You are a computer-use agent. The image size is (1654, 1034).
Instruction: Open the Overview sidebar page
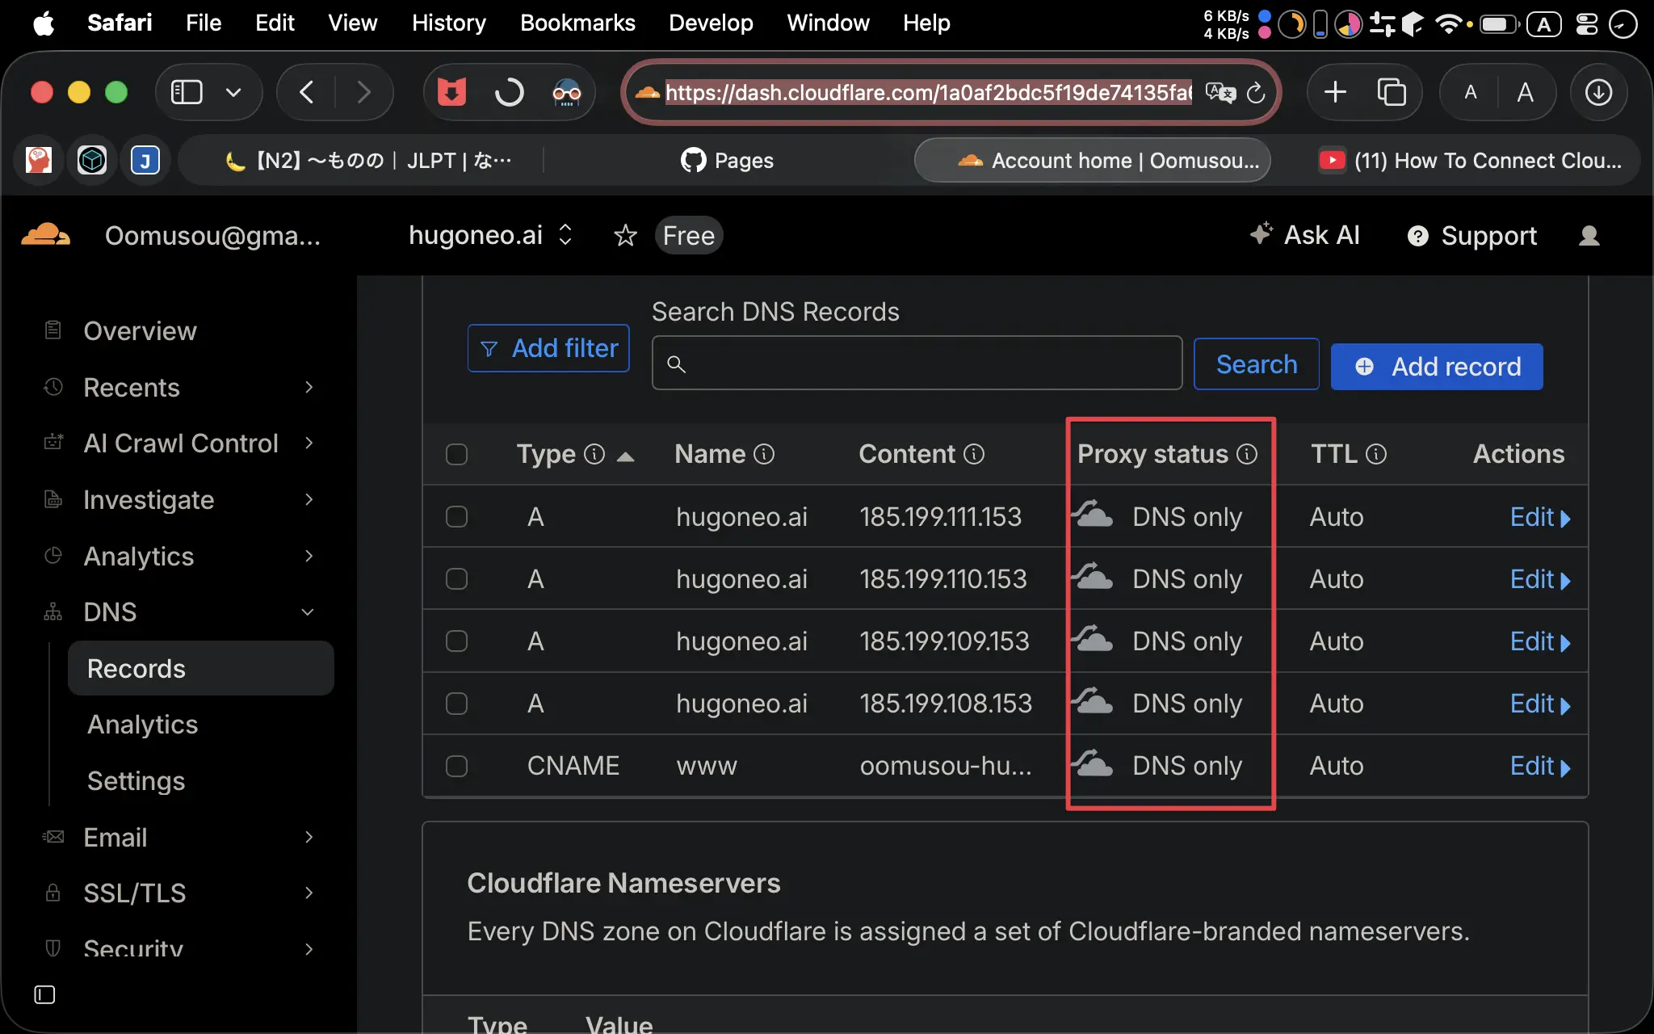click(140, 330)
